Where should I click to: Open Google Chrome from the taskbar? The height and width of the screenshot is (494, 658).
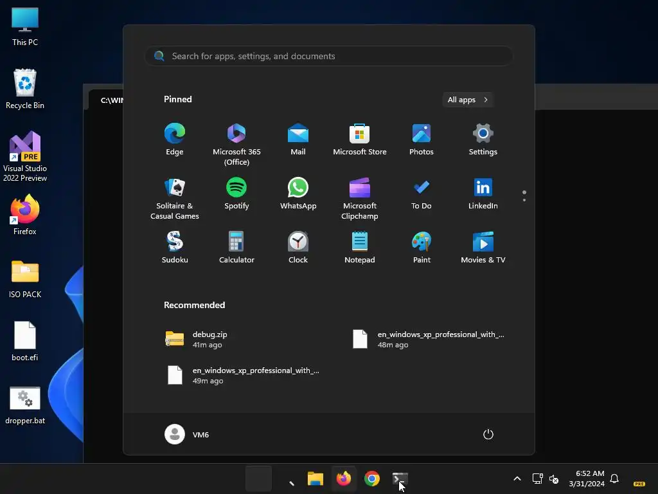pos(372,479)
